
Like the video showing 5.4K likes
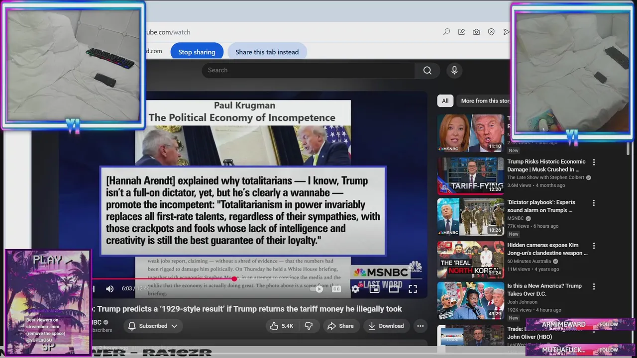point(281,326)
